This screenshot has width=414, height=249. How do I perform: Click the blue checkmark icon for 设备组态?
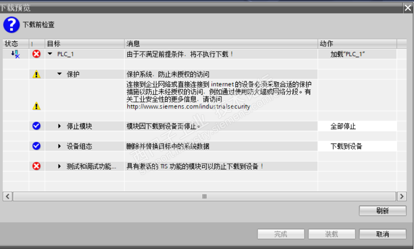point(36,146)
